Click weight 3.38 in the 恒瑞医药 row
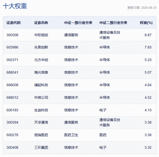Viewport: 159px width, 157px height. [148, 135]
